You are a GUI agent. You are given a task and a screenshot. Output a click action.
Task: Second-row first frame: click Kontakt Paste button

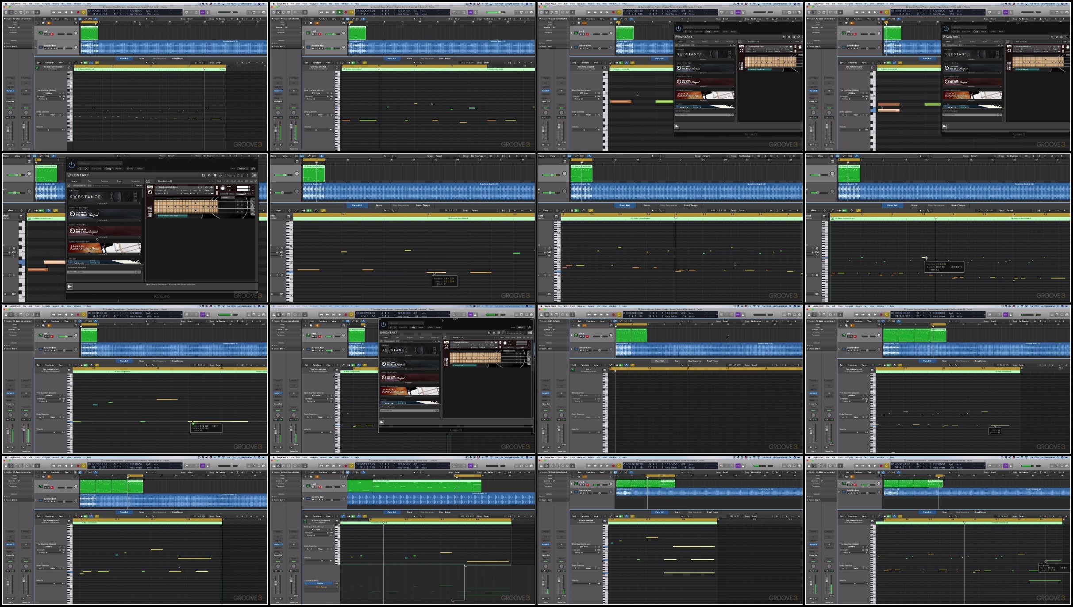coord(119,168)
